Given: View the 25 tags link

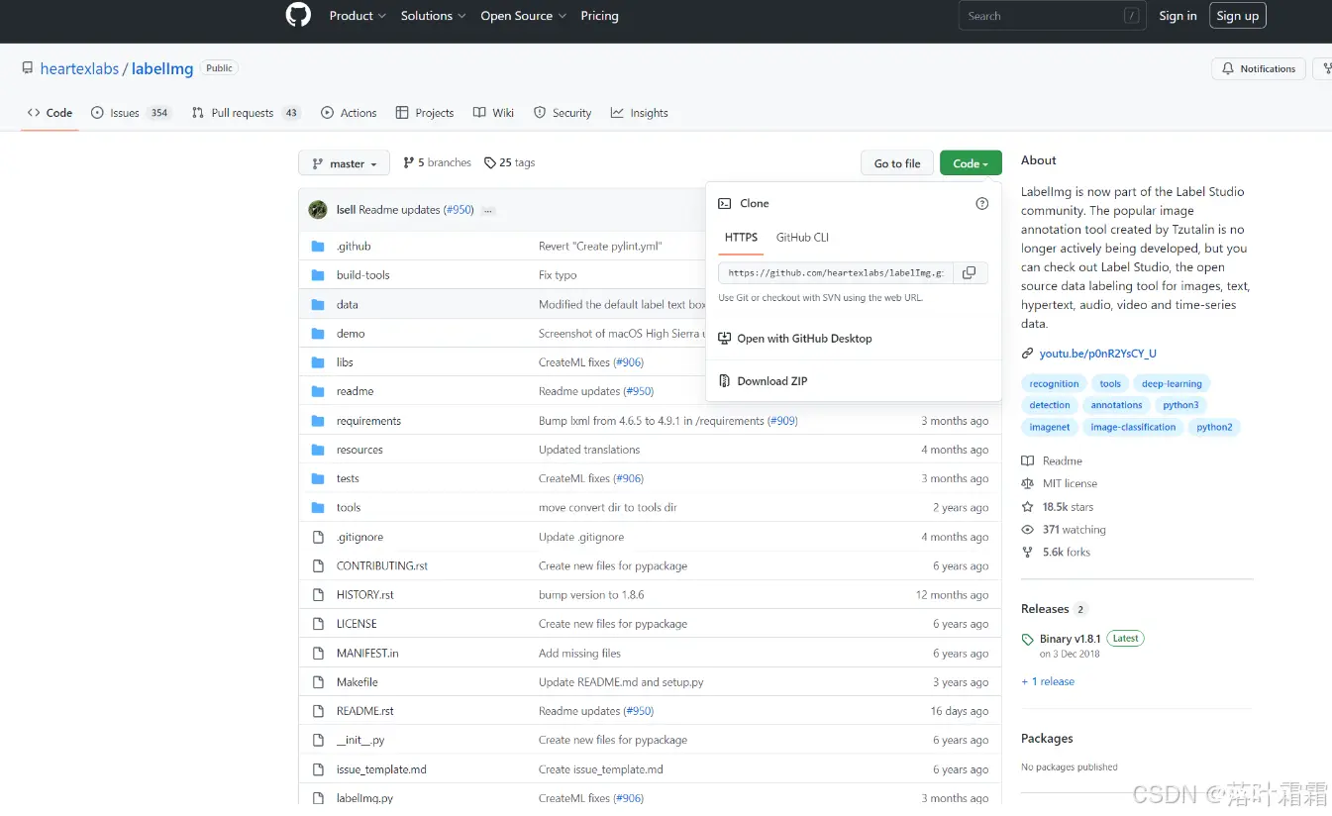Looking at the screenshot, I should click(509, 162).
